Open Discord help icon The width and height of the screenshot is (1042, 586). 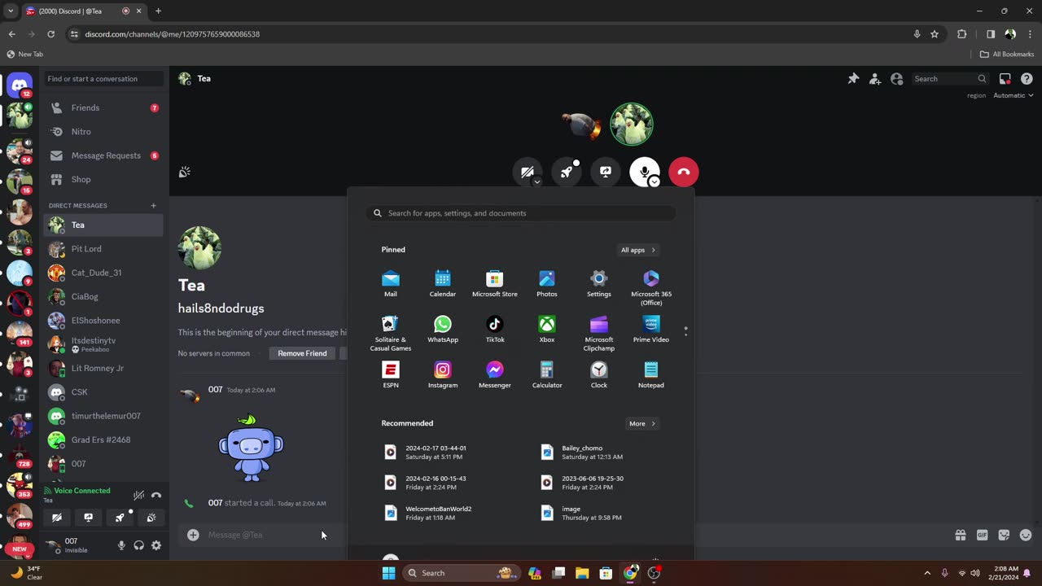1027,79
